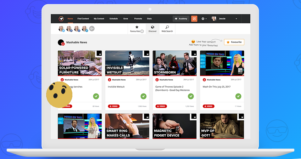Click the green send icon on Stormborn card
The width and height of the screenshot is (301, 159).
191,96
